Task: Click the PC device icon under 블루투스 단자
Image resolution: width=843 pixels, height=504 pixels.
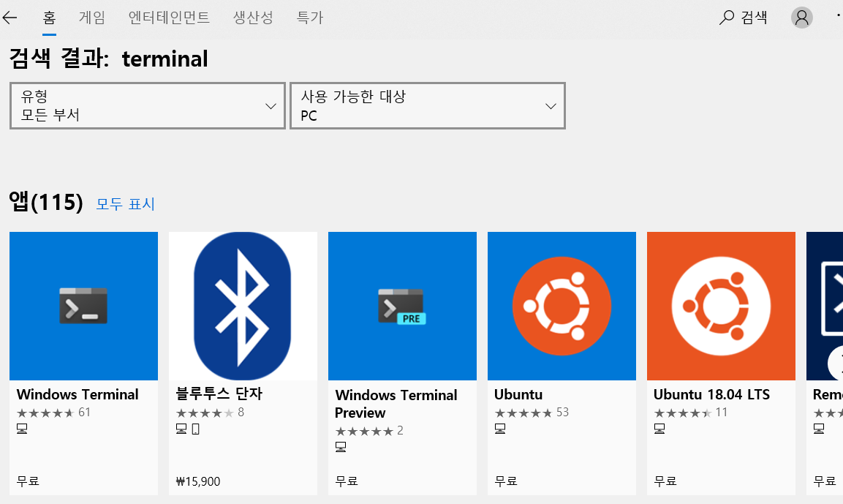Action: [181, 429]
